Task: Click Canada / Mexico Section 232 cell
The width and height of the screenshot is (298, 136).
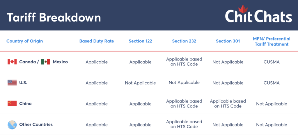Action: coord(184,62)
